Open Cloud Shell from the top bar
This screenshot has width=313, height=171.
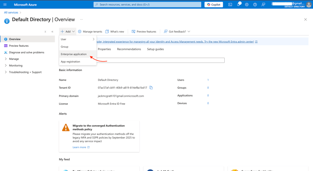click(x=230, y=5)
